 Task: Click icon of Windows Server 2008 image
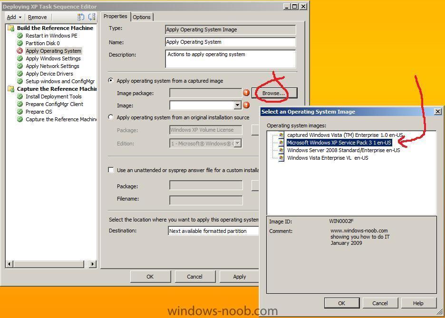point(281,150)
